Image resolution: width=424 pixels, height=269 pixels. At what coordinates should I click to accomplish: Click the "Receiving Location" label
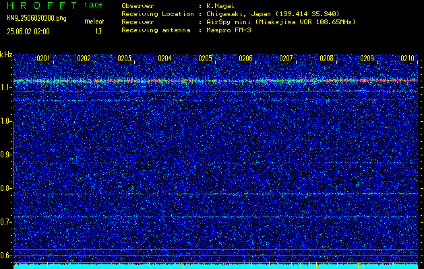click(x=158, y=13)
